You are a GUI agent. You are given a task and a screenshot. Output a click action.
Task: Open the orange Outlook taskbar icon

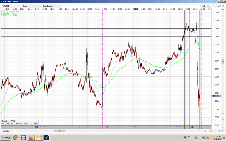39,138
